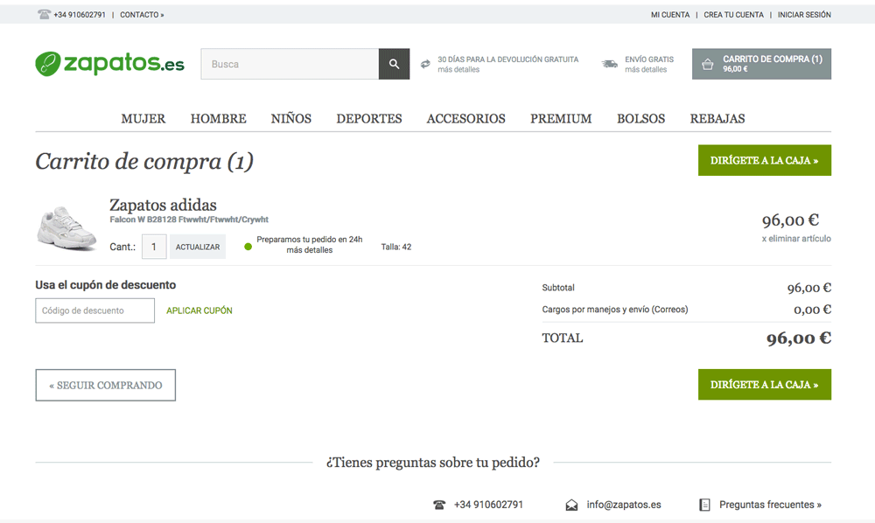Click más detalles under Preparamos tu pedido
875x523 pixels.
point(310,250)
